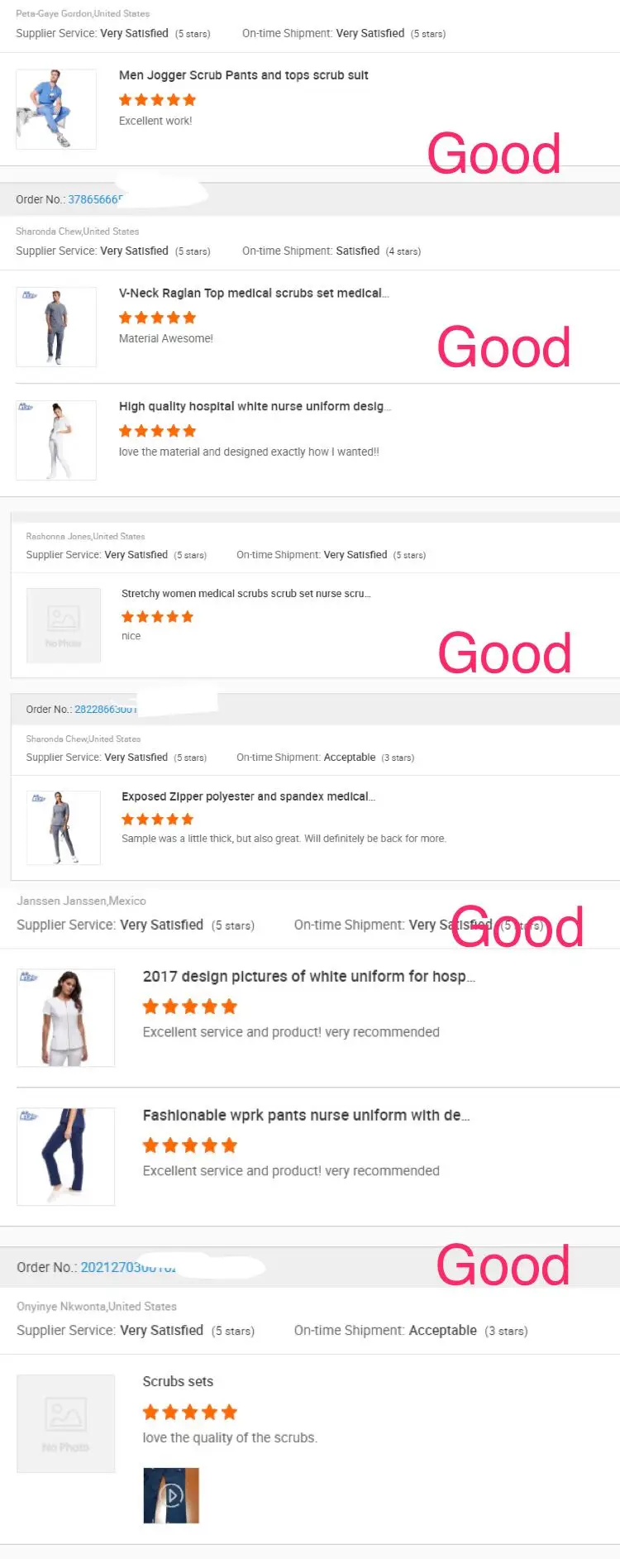Click the navy work pants product thumbnail
The height and width of the screenshot is (1559, 620).
[x=65, y=1156]
